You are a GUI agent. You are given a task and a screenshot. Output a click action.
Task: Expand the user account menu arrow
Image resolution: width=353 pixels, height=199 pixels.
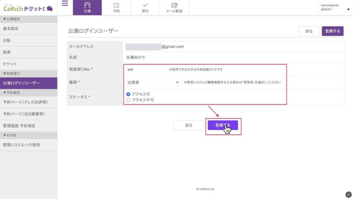point(348,10)
